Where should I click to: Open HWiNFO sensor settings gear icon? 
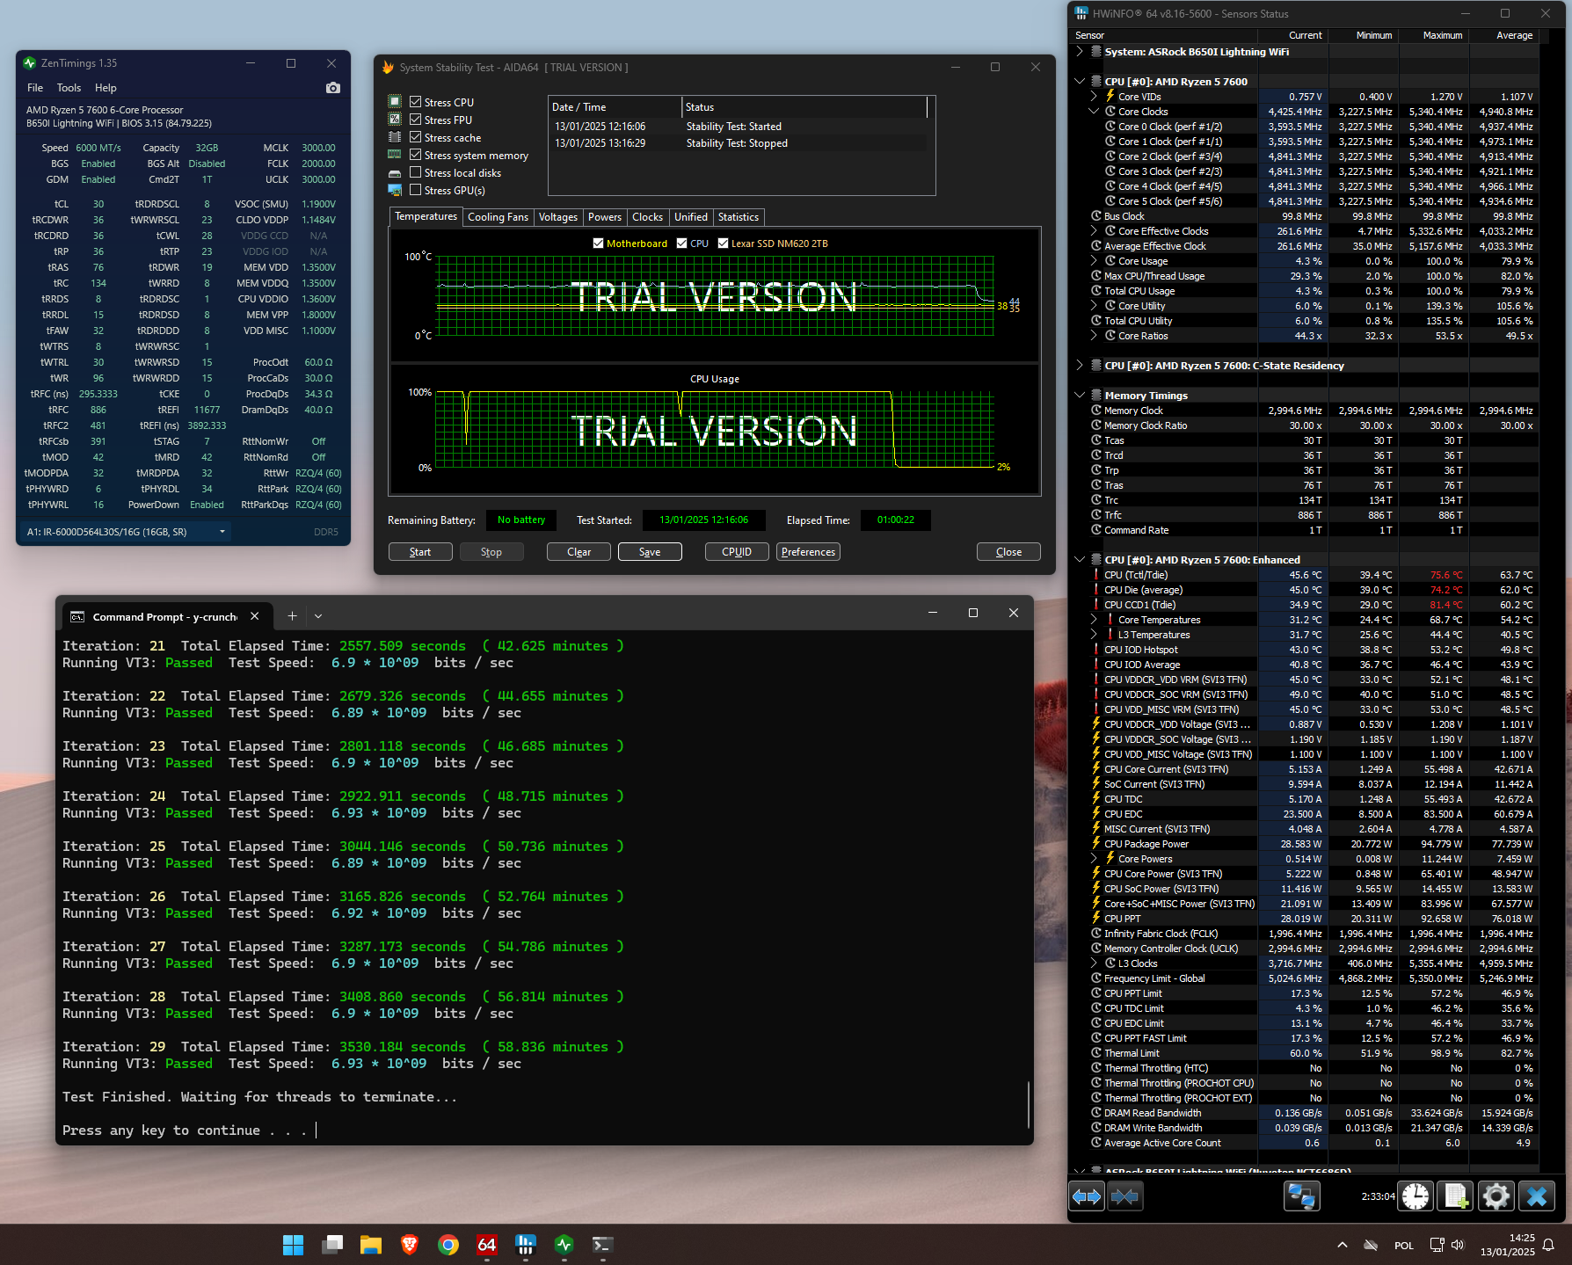[1496, 1196]
